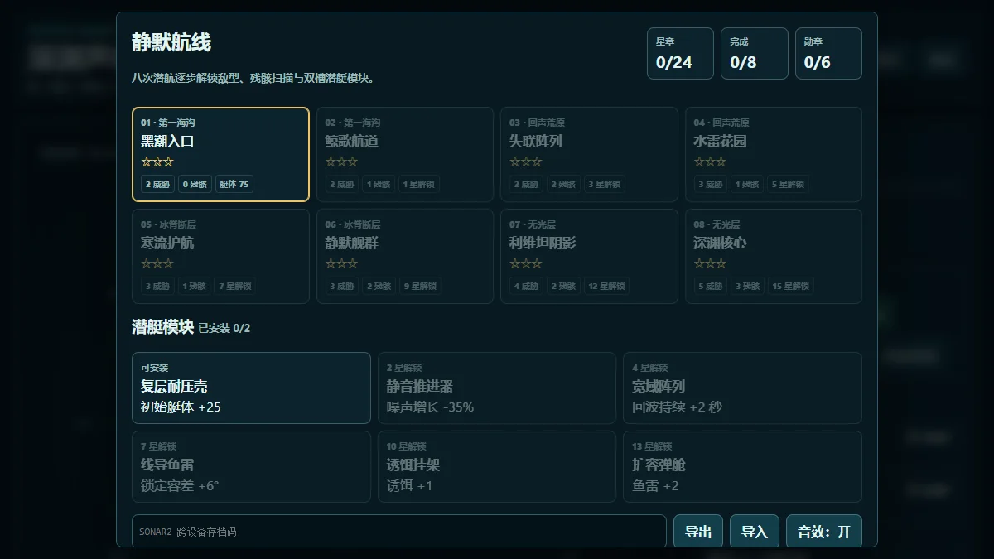Select mission 02 鲸歌航道 card
This screenshot has width=994, height=559.
[405, 154]
